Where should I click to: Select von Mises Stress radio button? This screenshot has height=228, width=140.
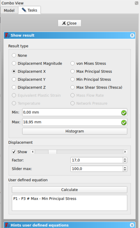pos(72,63)
